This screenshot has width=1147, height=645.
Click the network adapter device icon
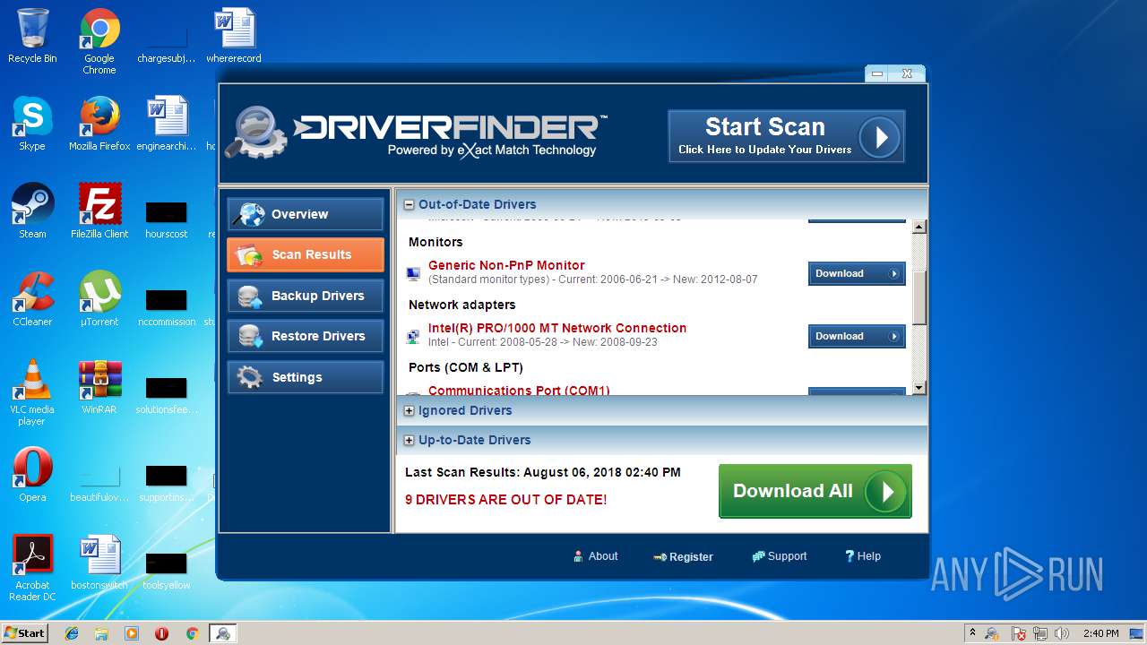click(413, 337)
